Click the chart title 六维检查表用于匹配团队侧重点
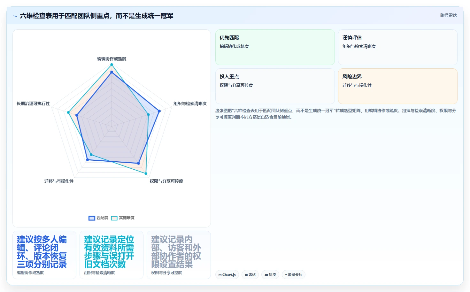Image resolution: width=470 pixels, height=292 pixels. point(96,16)
